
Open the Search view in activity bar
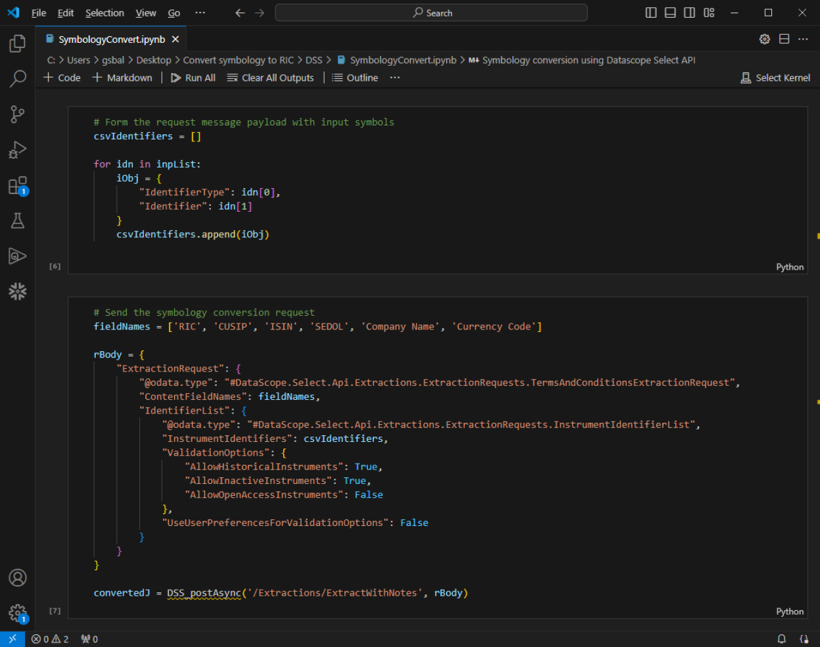click(18, 79)
